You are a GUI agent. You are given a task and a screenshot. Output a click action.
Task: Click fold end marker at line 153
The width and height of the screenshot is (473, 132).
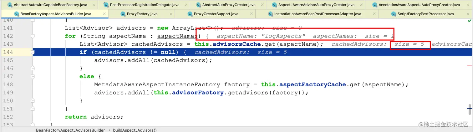(33, 124)
